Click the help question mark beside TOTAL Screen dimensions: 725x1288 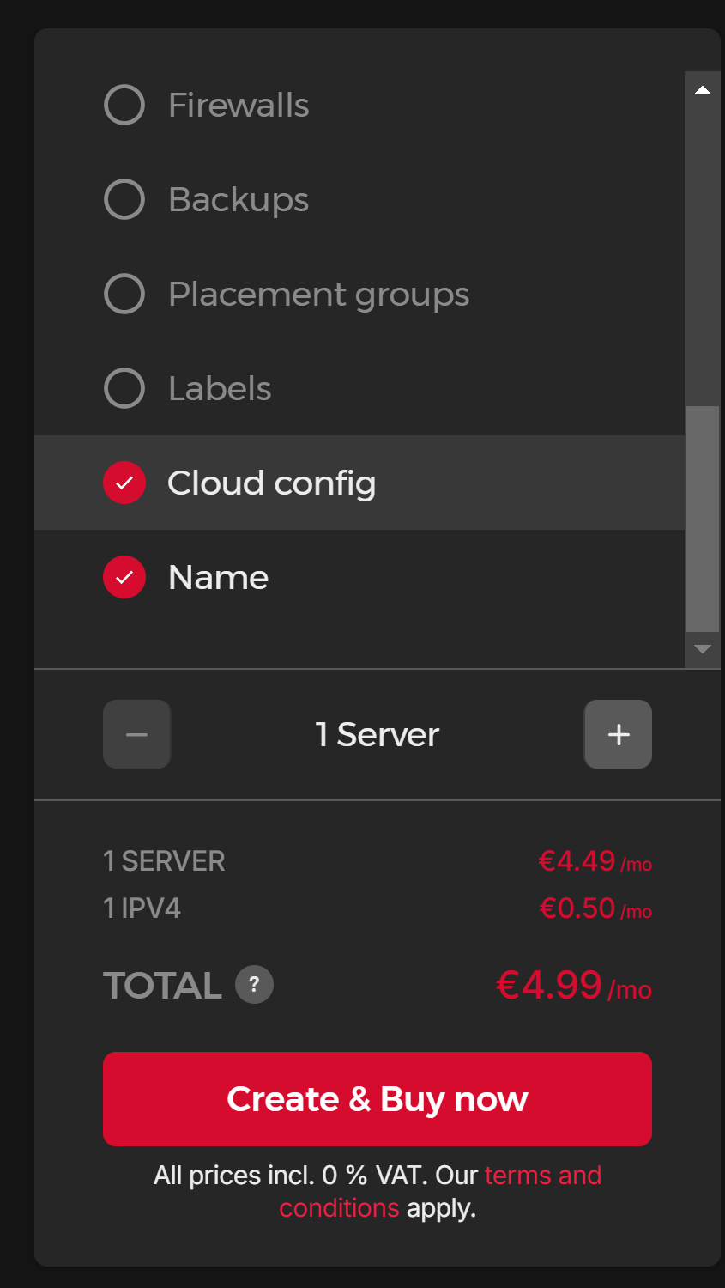(254, 985)
